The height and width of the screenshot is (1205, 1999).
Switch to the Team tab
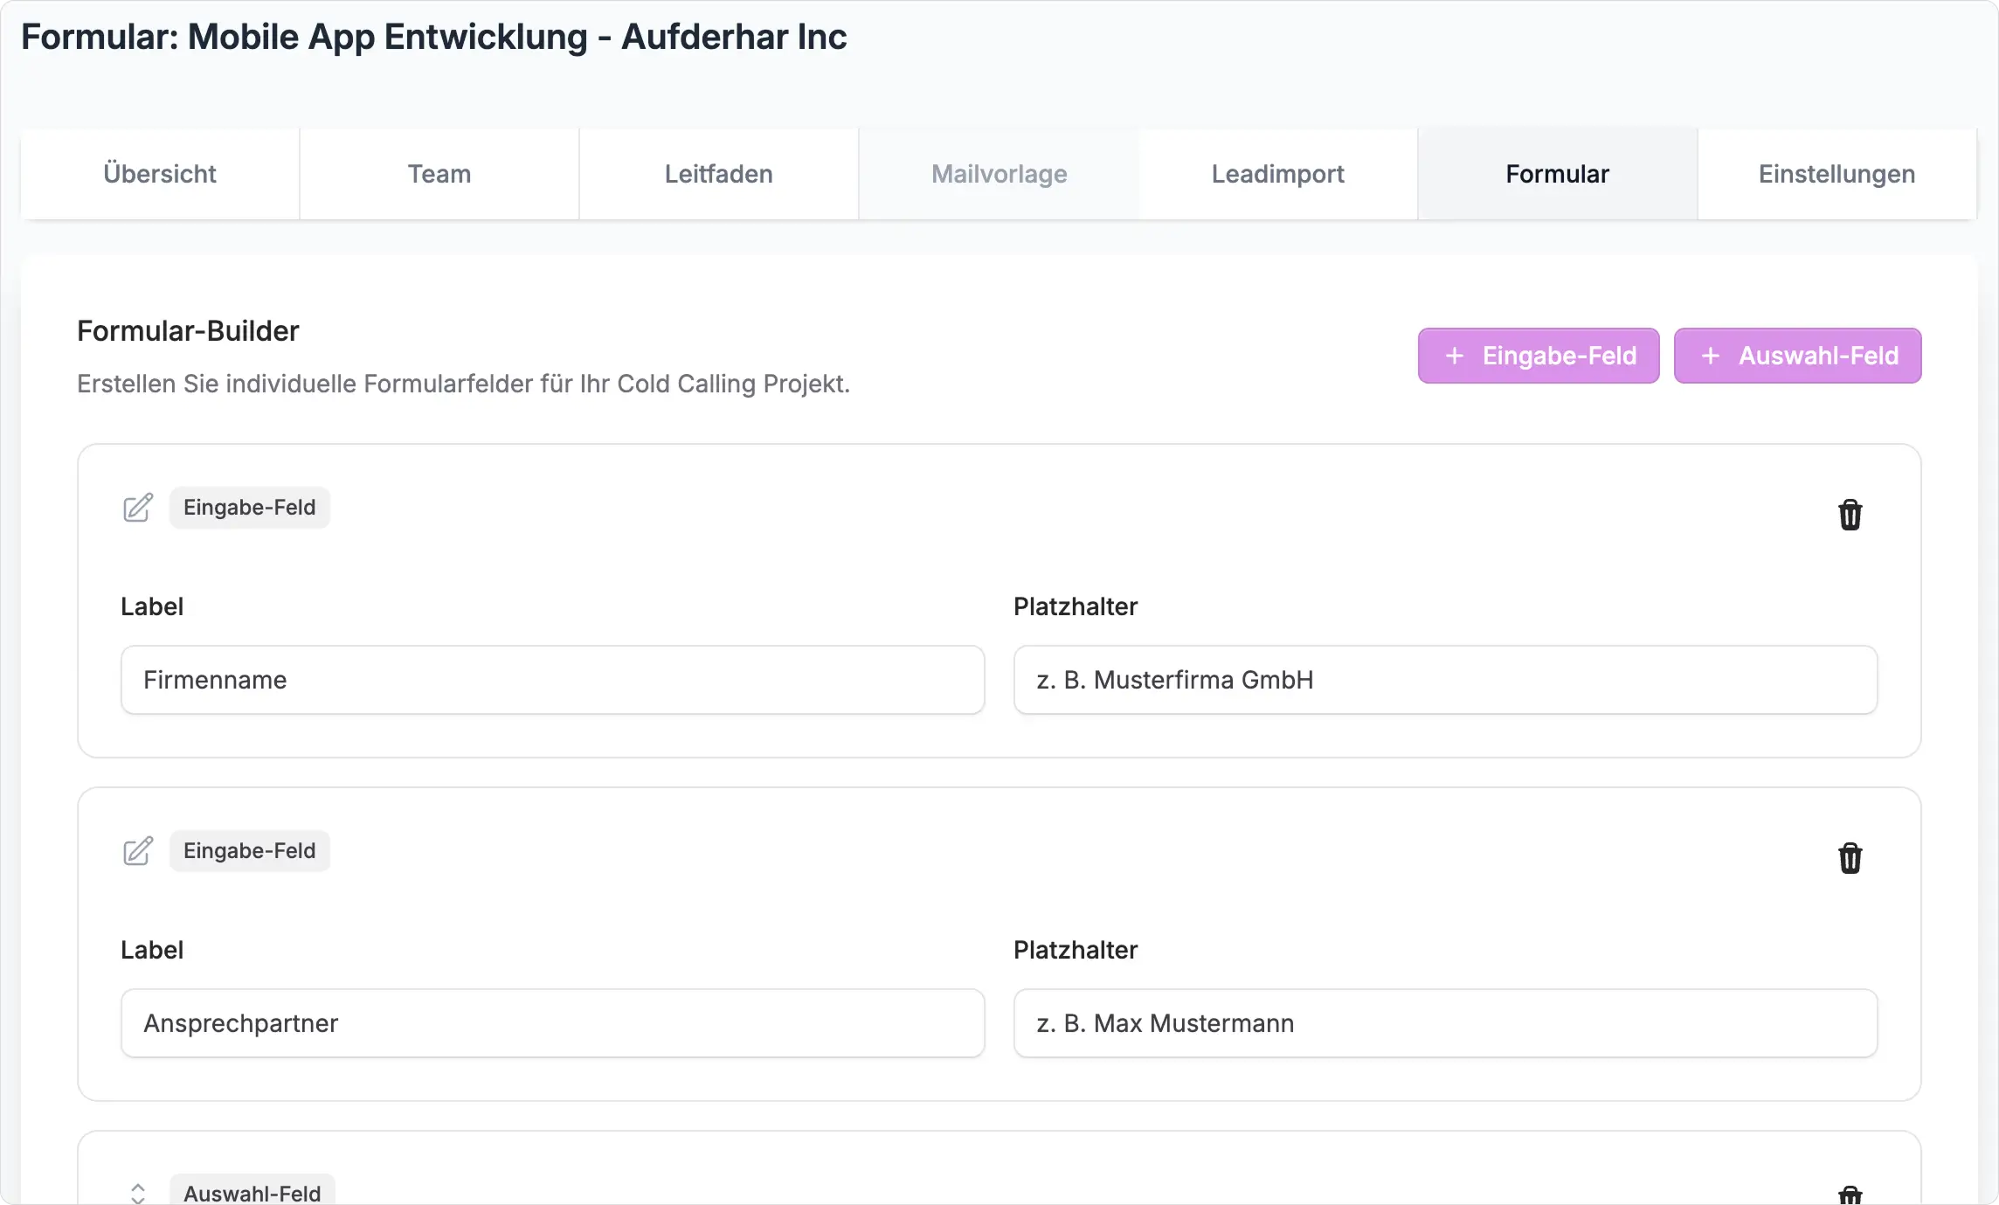click(439, 174)
